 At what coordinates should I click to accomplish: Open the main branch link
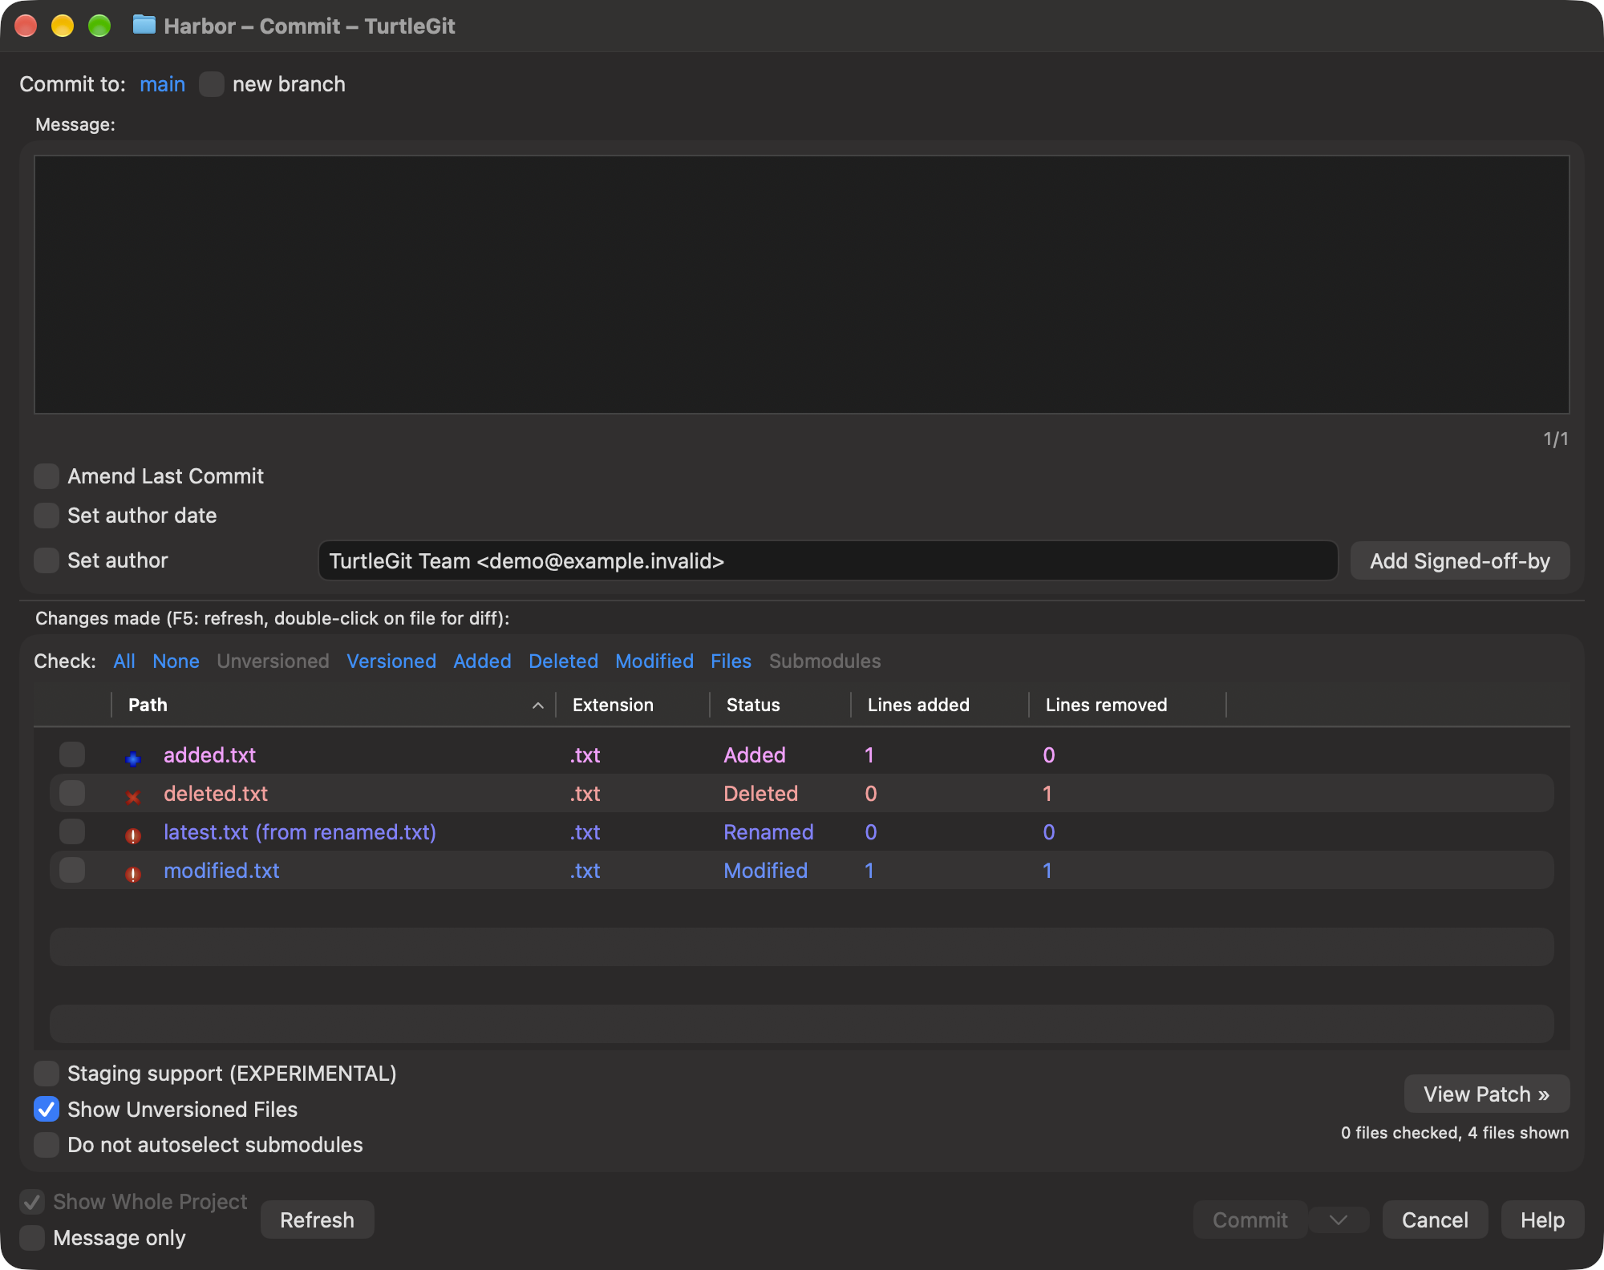pyautogui.click(x=162, y=84)
